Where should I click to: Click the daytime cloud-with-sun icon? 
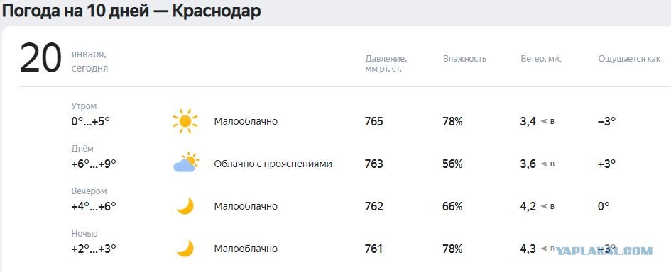(186, 163)
